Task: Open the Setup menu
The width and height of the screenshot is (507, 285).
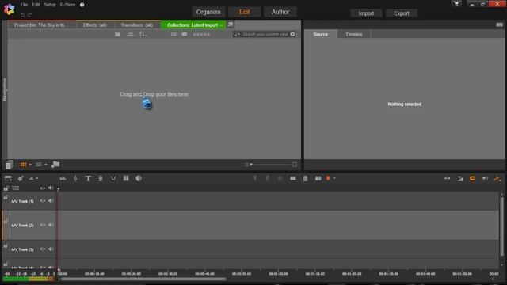Action: [50, 5]
